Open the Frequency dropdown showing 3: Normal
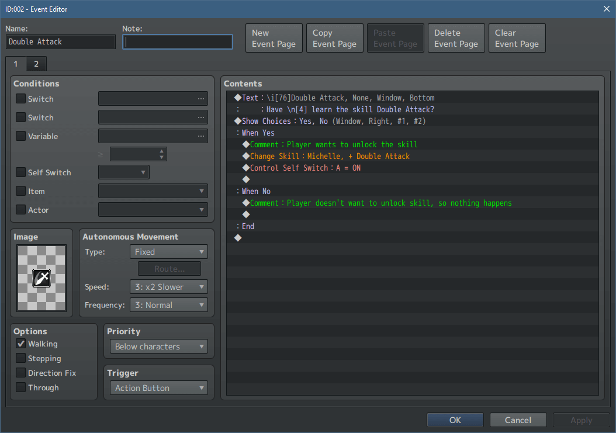Screen dimensions: 616x433 168,304
